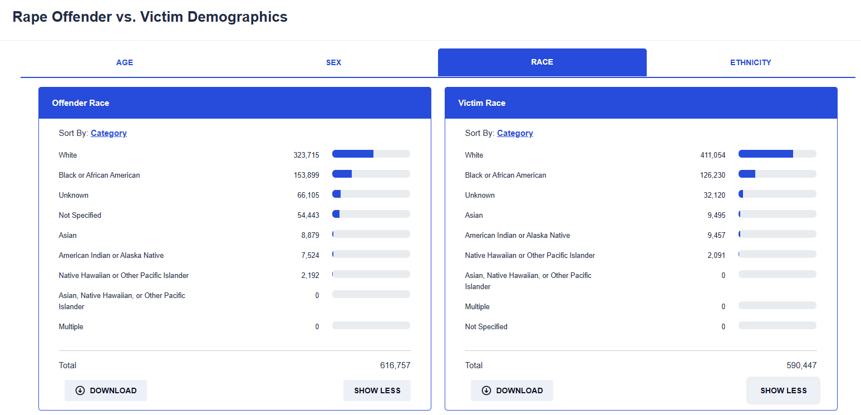
Task: Click the offender count 2,192
Action: click(311, 275)
